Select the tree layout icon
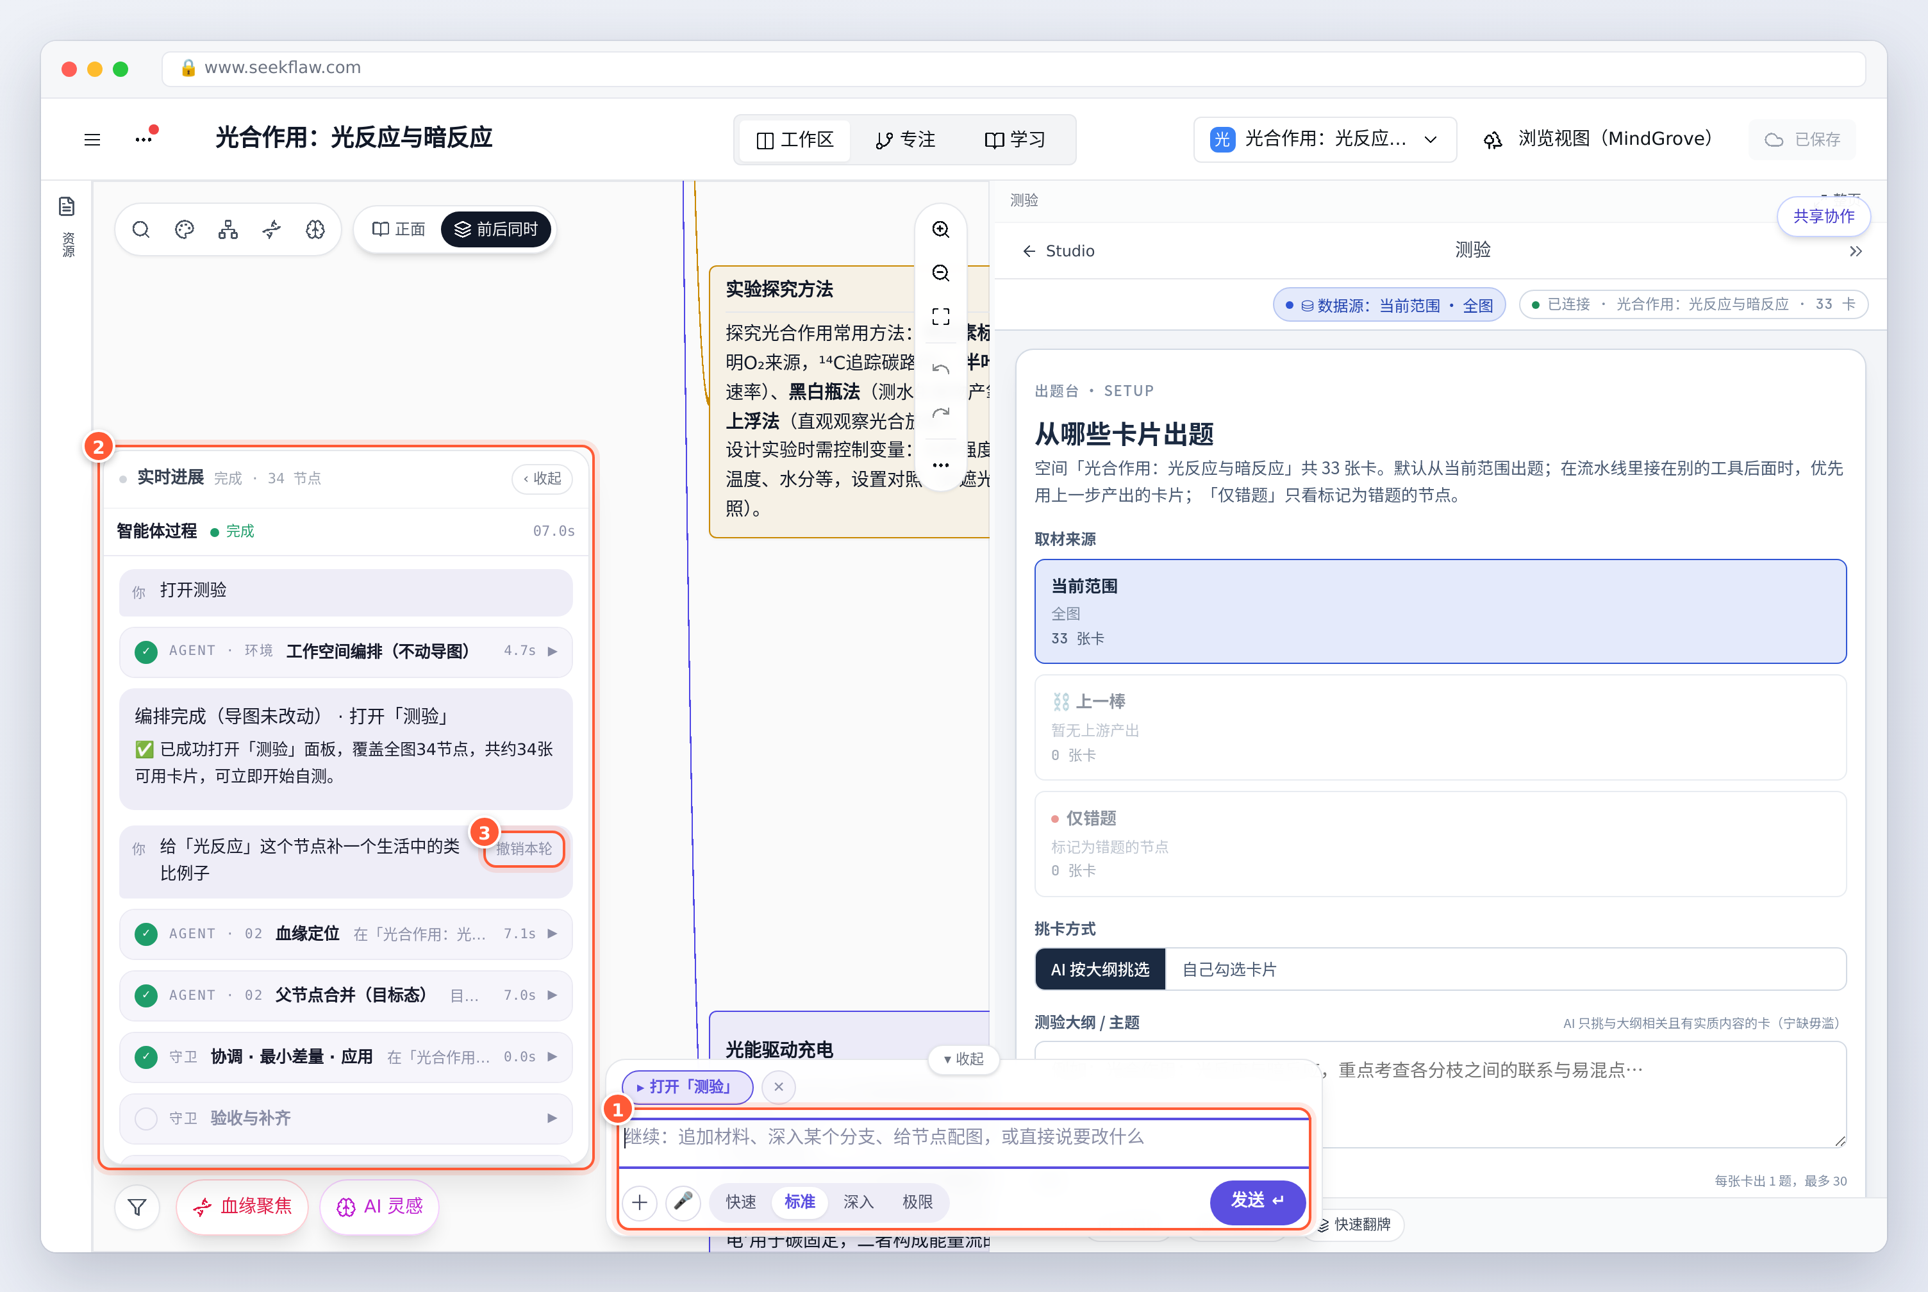The height and width of the screenshot is (1292, 1928). [228, 229]
